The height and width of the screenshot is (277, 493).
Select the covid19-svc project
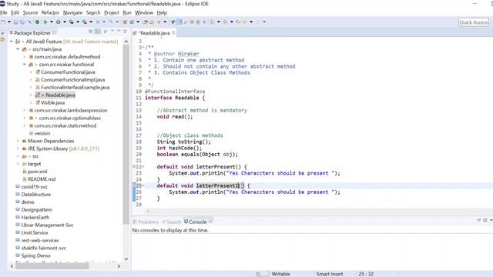pos(34,187)
